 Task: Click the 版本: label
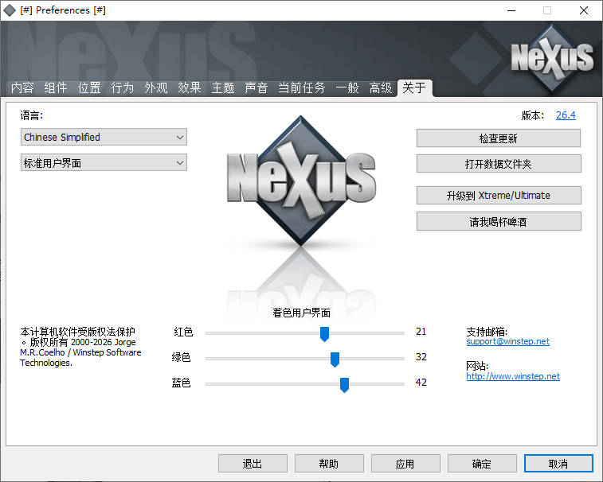(x=533, y=115)
